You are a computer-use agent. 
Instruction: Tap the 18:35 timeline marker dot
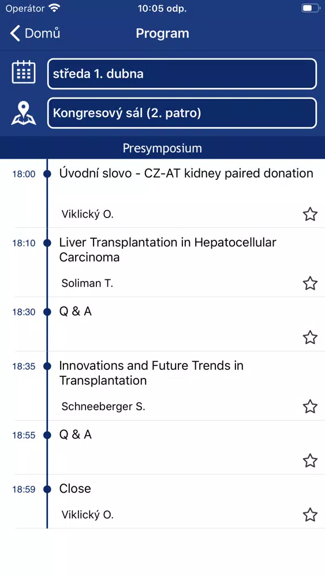pos(47,366)
